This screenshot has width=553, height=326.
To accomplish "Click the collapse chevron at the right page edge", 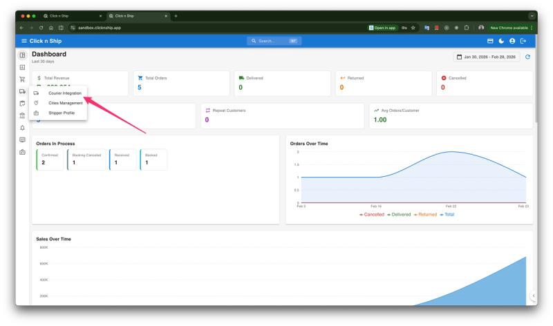I will (x=534, y=296).
